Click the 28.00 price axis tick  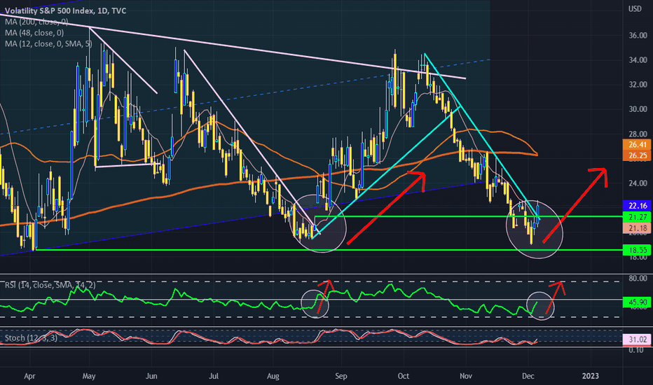638,134
